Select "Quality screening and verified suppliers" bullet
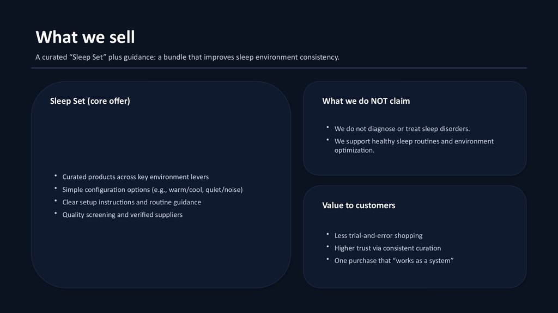This screenshot has width=558, height=313. point(122,215)
